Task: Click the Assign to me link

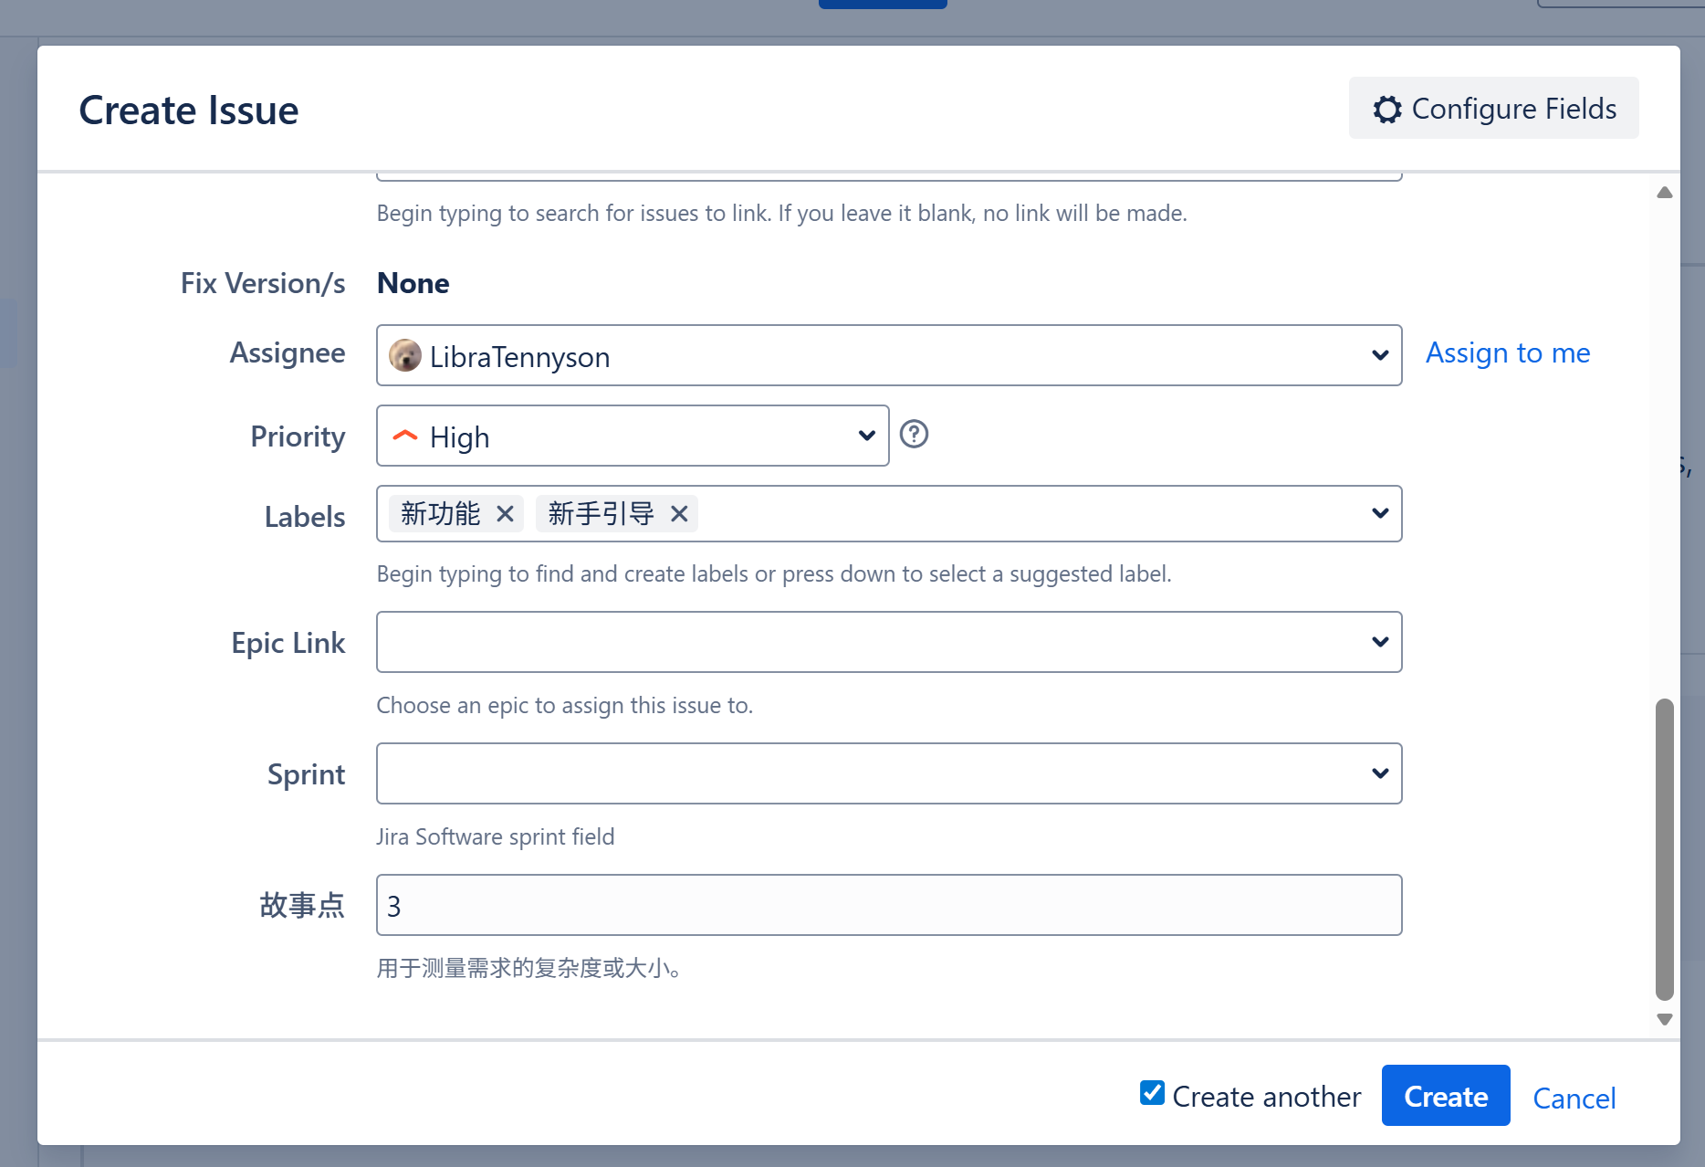Action: (1508, 353)
